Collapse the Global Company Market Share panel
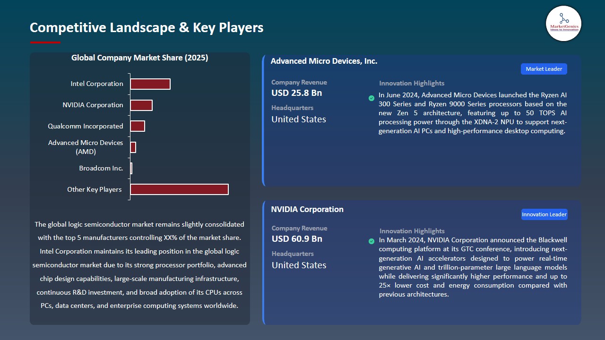This screenshot has height=340, width=605. 139,58
